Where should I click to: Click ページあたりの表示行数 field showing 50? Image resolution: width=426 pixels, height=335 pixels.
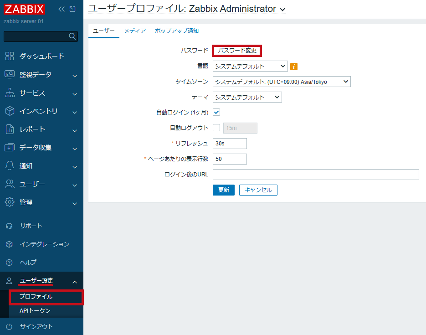coord(230,159)
